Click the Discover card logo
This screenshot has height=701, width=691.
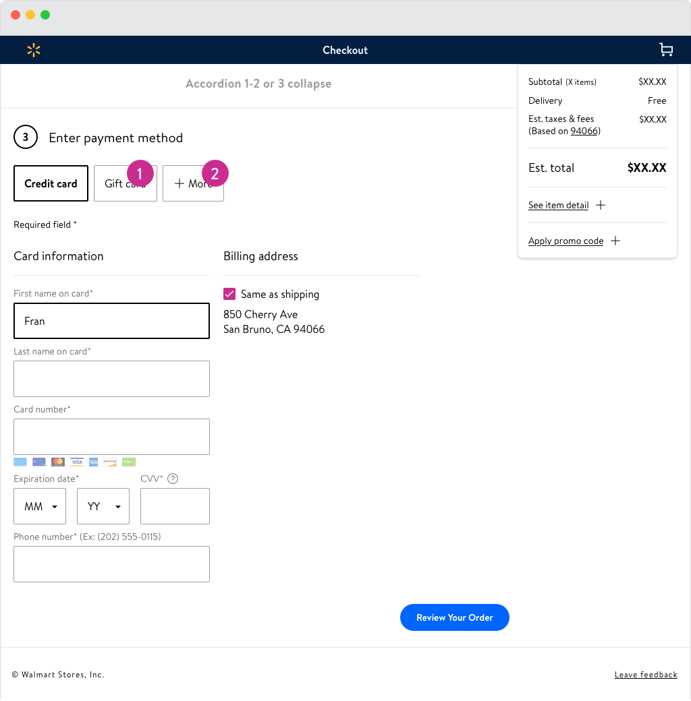click(110, 462)
